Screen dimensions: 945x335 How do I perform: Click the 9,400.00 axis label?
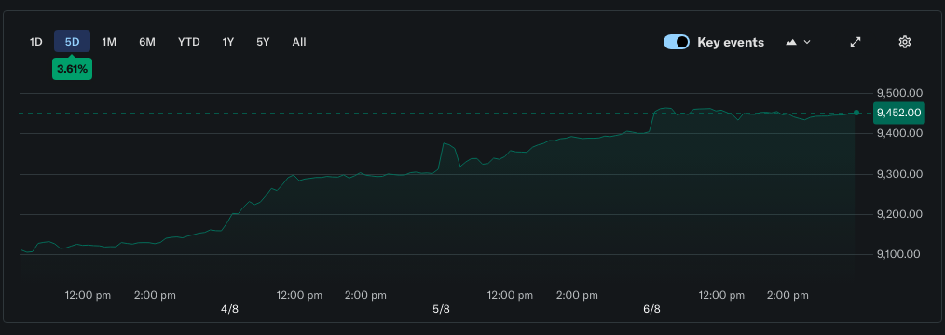click(898, 133)
